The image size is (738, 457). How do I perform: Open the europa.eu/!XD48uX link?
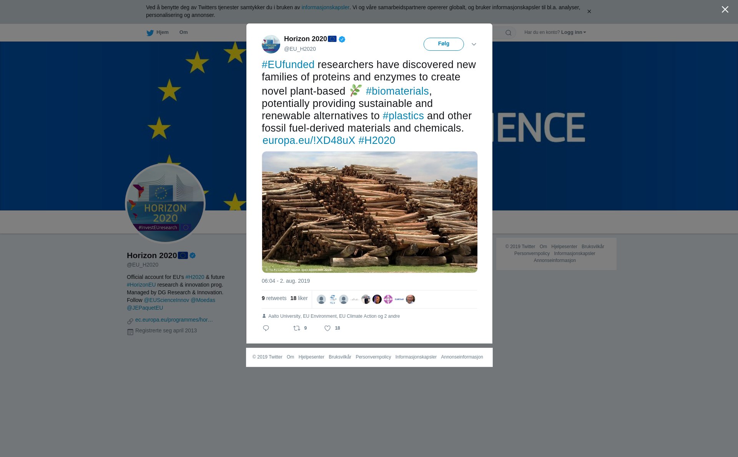coord(309,140)
